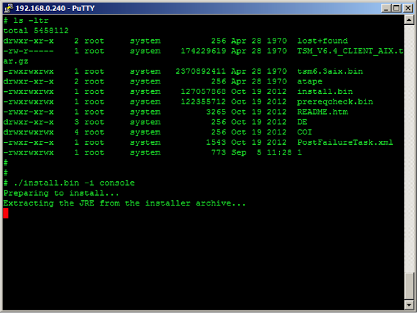The width and height of the screenshot is (417, 313).
Task: Click the 'Preparing to install...' line
Action: click(61, 193)
